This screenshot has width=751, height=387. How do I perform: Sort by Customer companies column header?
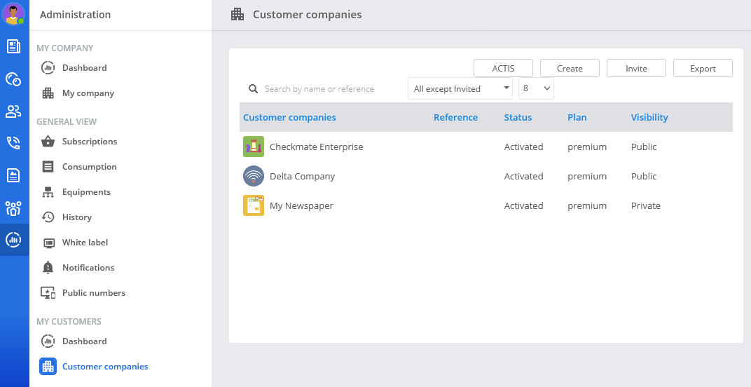click(x=289, y=118)
